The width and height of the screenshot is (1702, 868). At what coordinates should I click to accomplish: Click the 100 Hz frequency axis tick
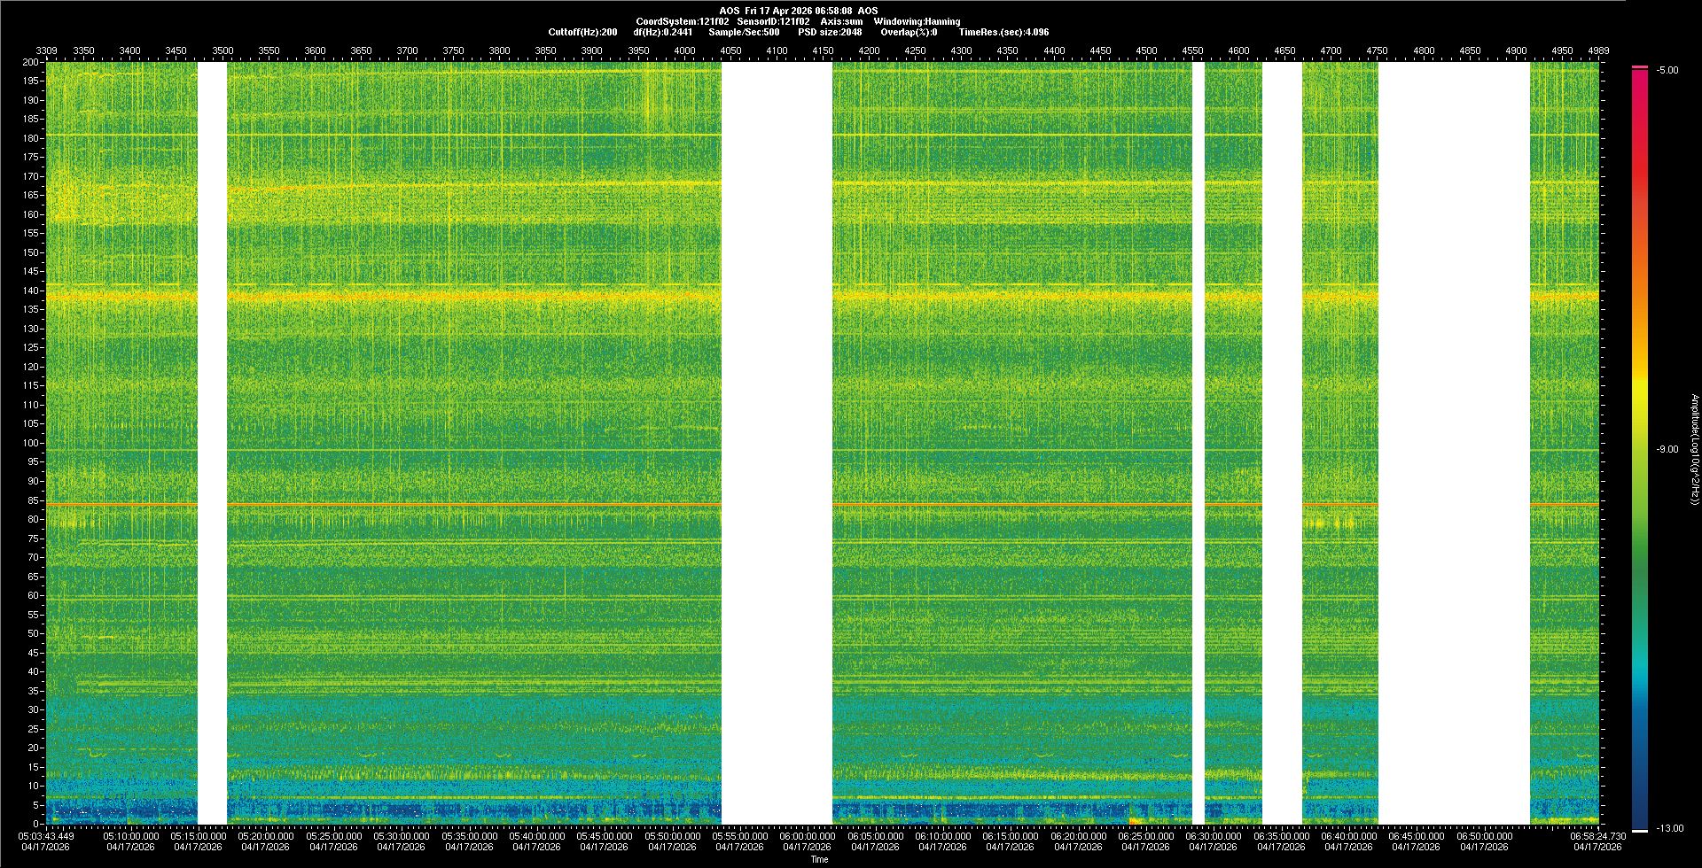click(x=31, y=443)
